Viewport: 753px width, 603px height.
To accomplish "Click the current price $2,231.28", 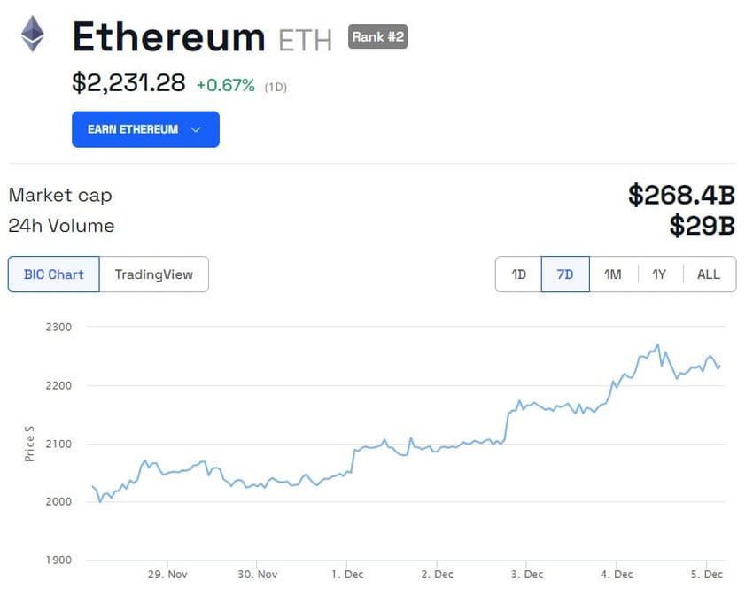I will click(x=127, y=85).
